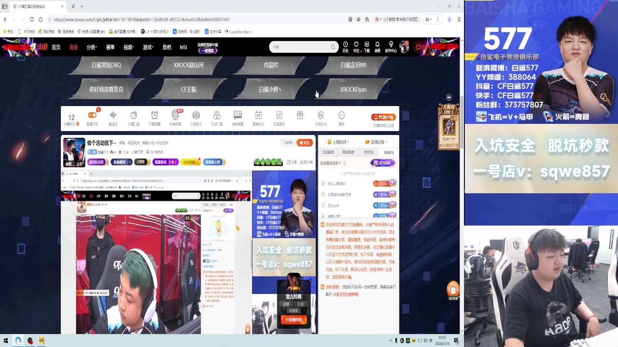Image resolution: width=618 pixels, height=347 pixels.
Task: Switch to the 钻粉(5) tab
Action: click(x=389, y=152)
